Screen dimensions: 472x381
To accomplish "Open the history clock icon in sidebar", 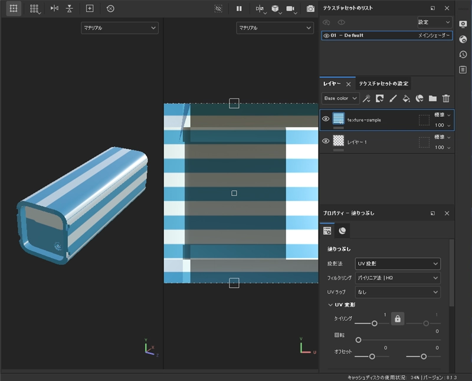I will (x=463, y=54).
